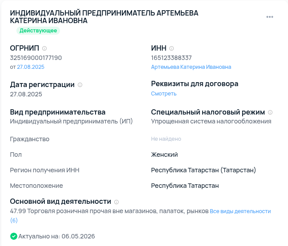This screenshot has height=246, width=288.
Task: Click the Актуально на: 06.05.2026 text
Action: coord(56,236)
